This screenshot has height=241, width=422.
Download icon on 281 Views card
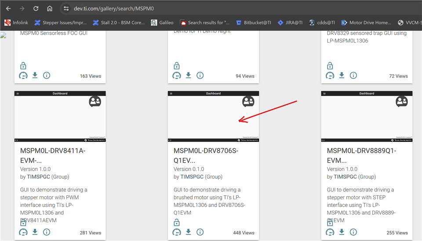click(x=35, y=232)
